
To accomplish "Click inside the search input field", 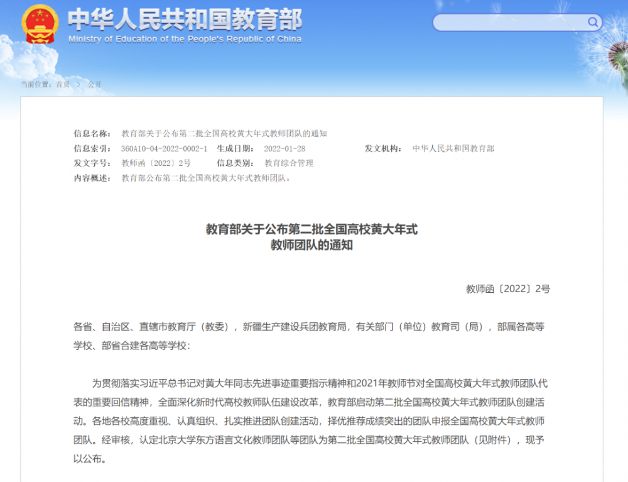I will coord(510,23).
